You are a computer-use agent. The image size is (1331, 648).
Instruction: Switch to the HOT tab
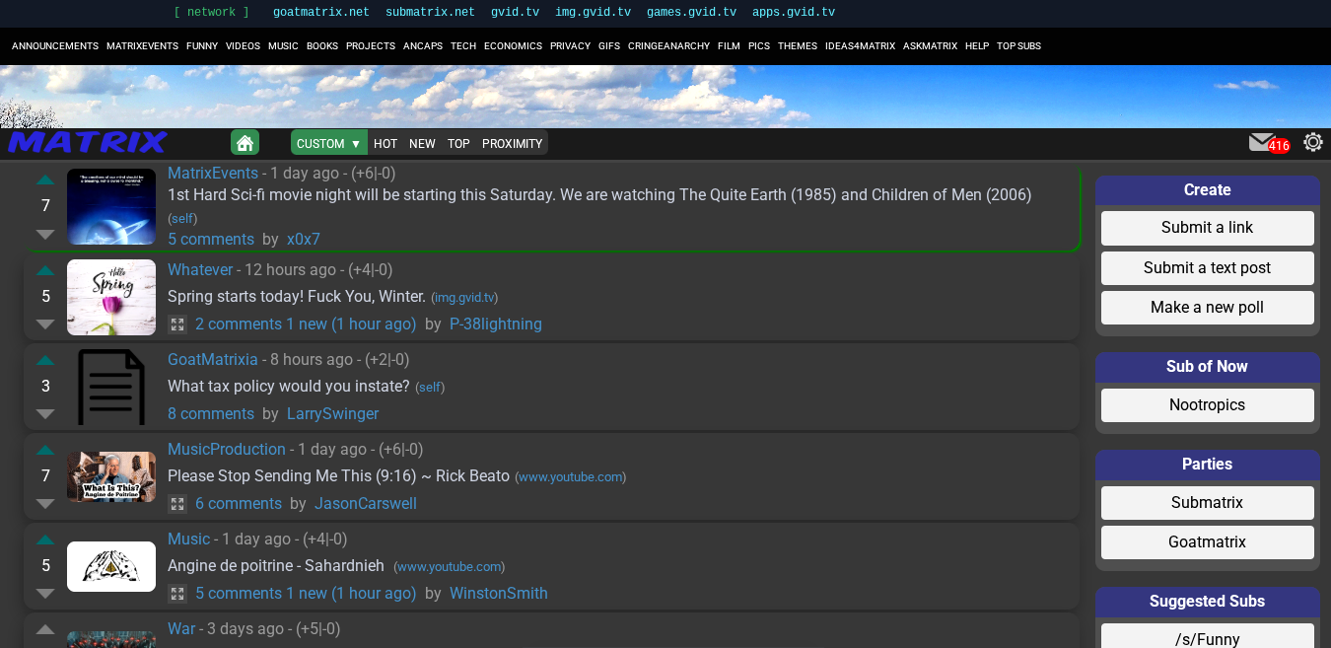pyautogui.click(x=385, y=143)
